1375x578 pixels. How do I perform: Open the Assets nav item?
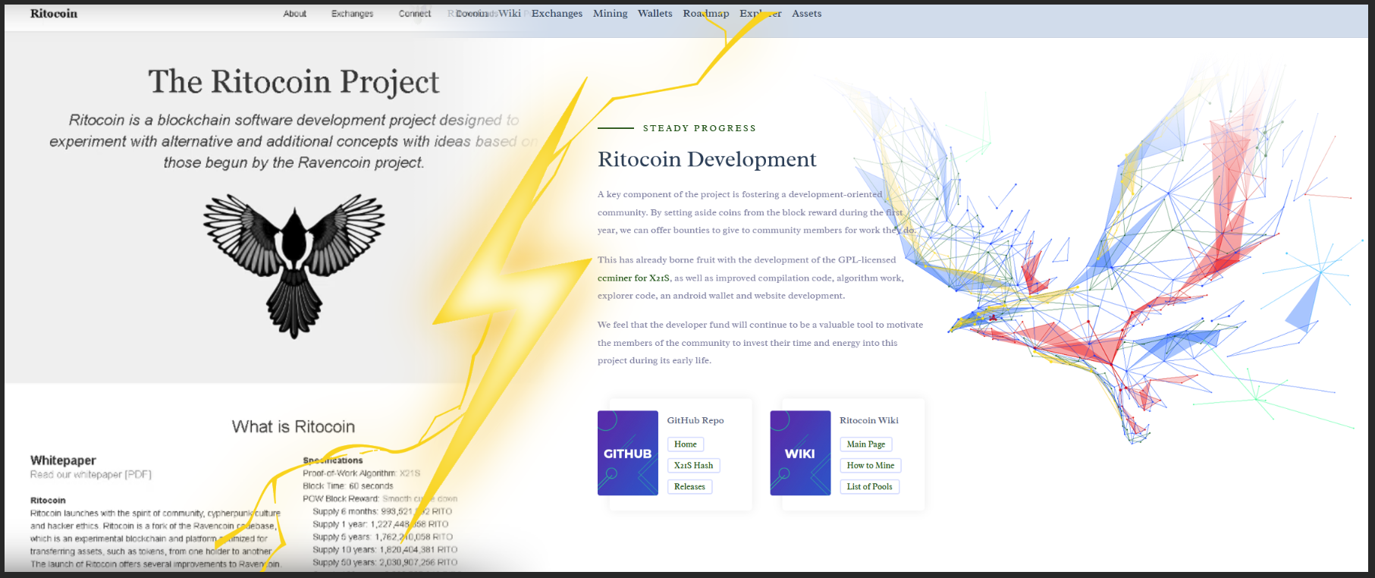click(807, 14)
